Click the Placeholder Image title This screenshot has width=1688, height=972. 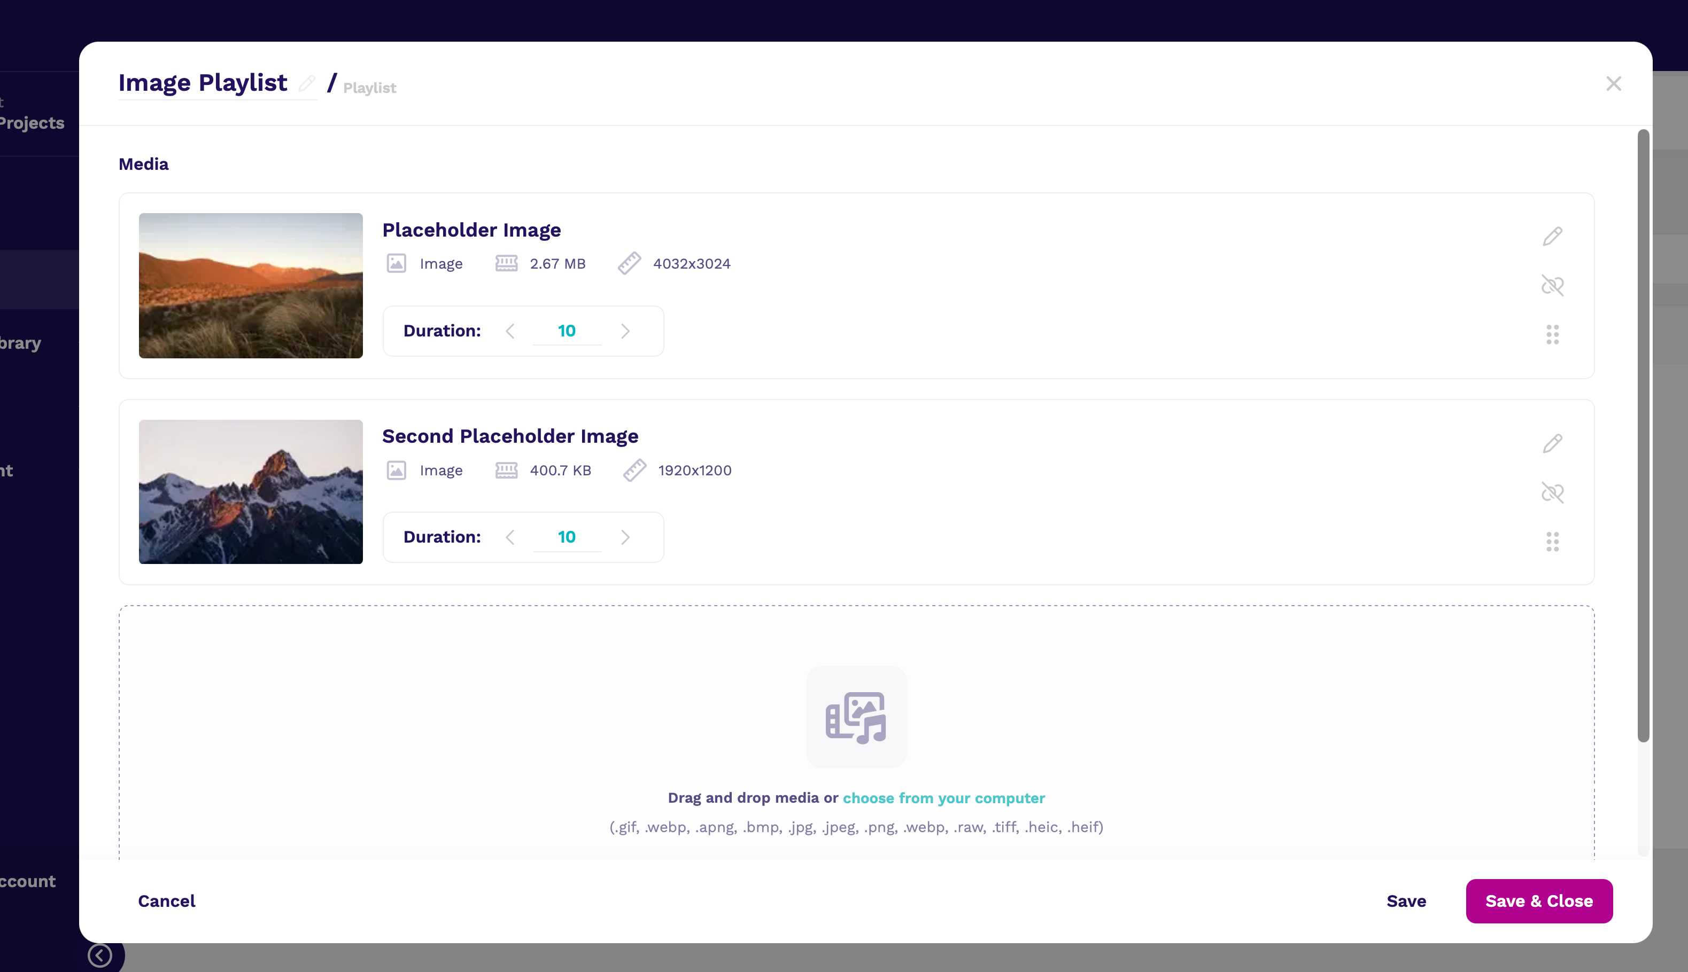click(x=471, y=230)
